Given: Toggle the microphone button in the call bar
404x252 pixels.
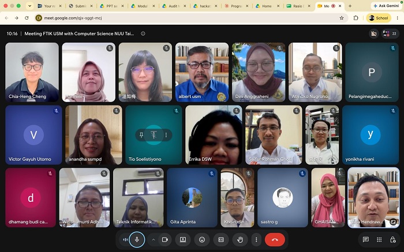Looking at the screenshot, I should tap(137, 240).
